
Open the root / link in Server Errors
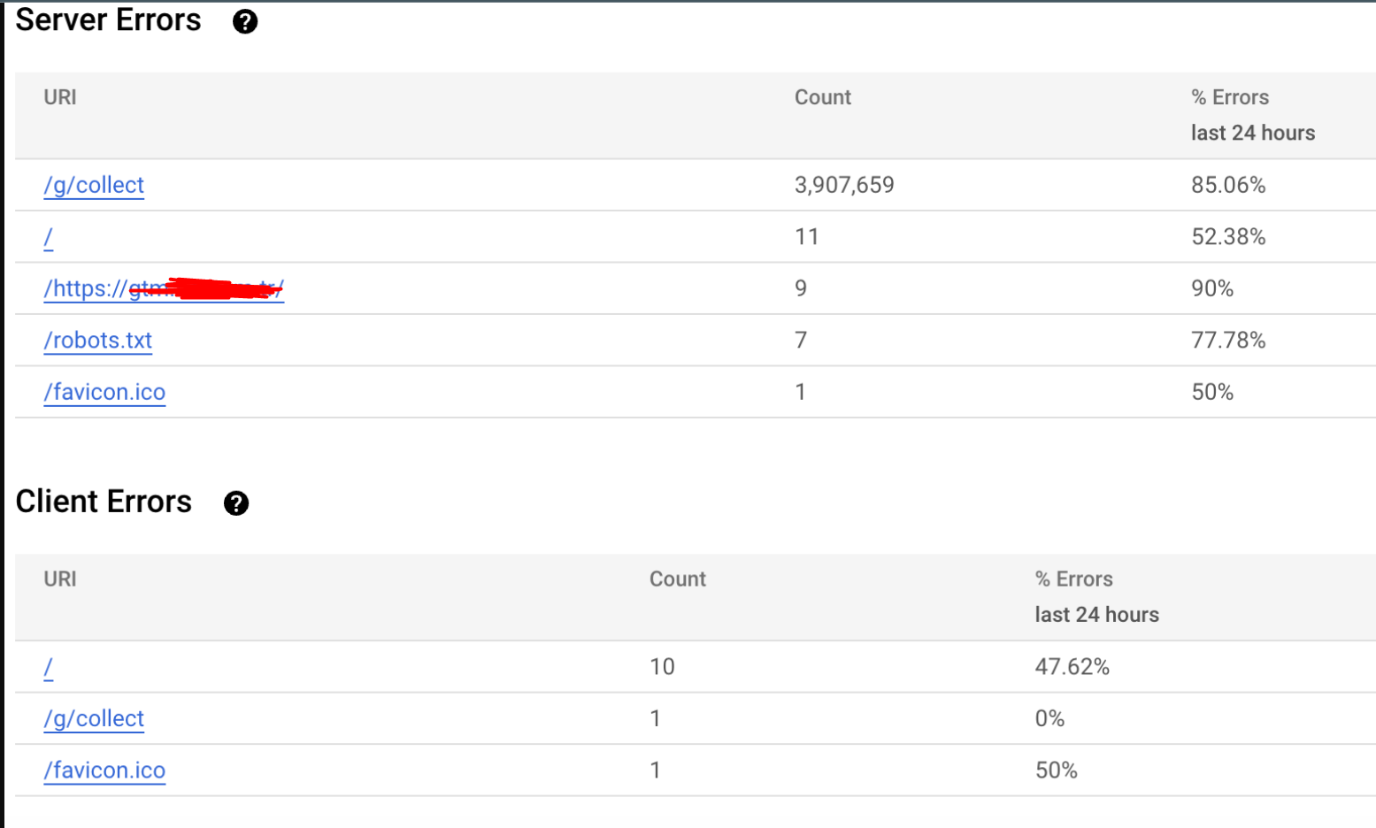point(49,237)
